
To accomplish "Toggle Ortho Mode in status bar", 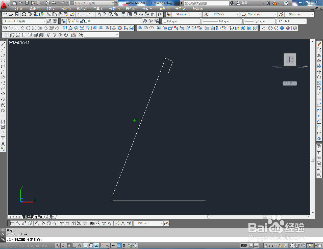I will click(74, 245).
